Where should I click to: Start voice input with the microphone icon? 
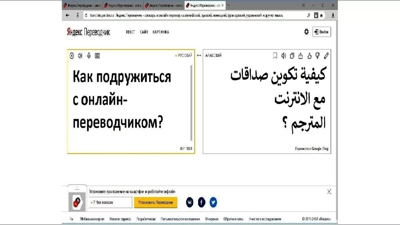click(x=89, y=56)
